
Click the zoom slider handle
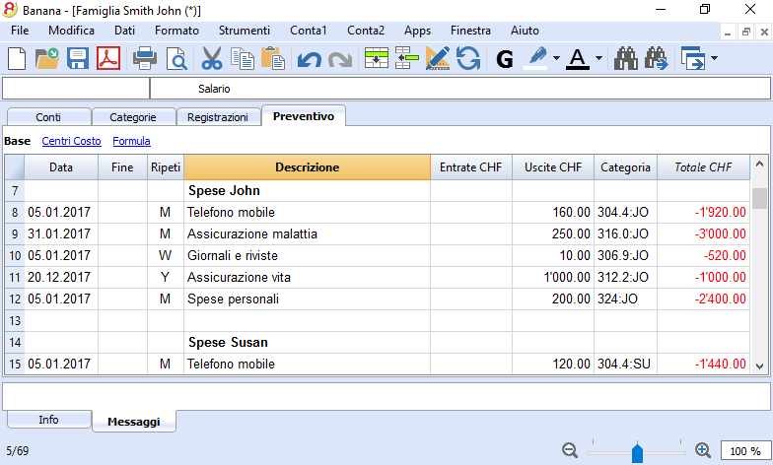coord(637,452)
